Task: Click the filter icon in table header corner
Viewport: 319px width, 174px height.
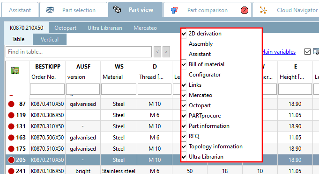Action: tap(15, 70)
